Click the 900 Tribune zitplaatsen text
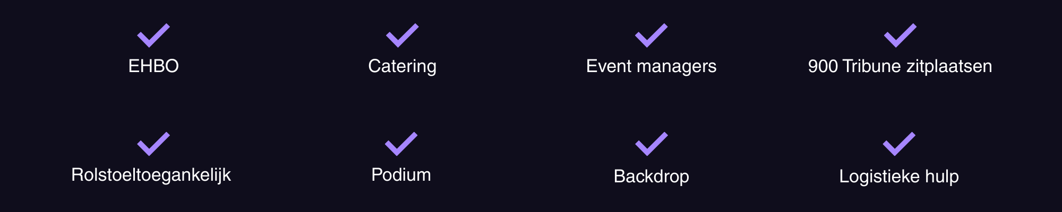This screenshot has width=1062, height=212. point(900,66)
